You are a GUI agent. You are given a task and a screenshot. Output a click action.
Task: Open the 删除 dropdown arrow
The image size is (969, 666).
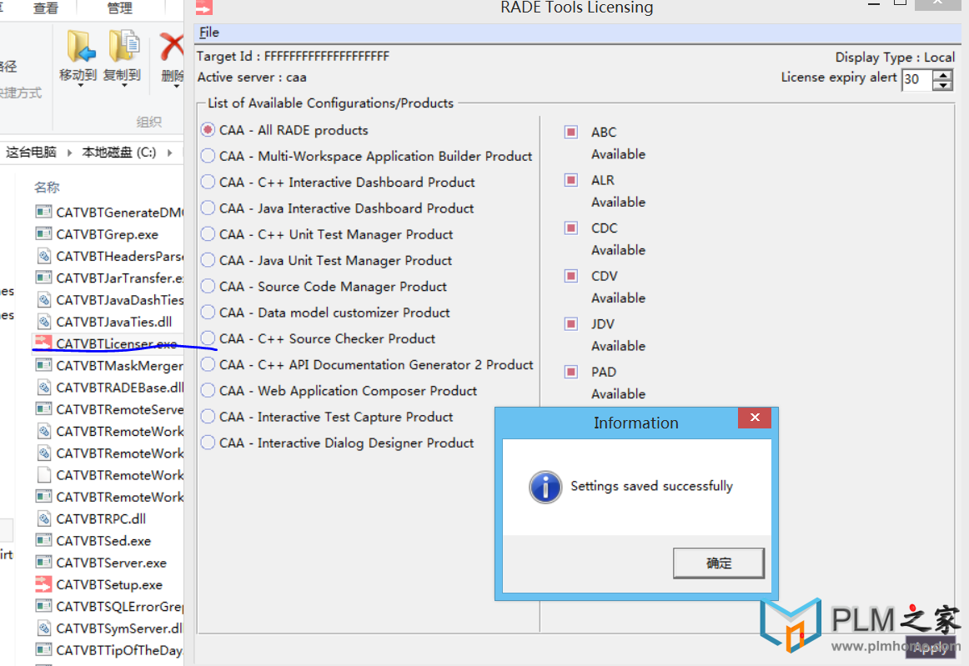pos(177,86)
